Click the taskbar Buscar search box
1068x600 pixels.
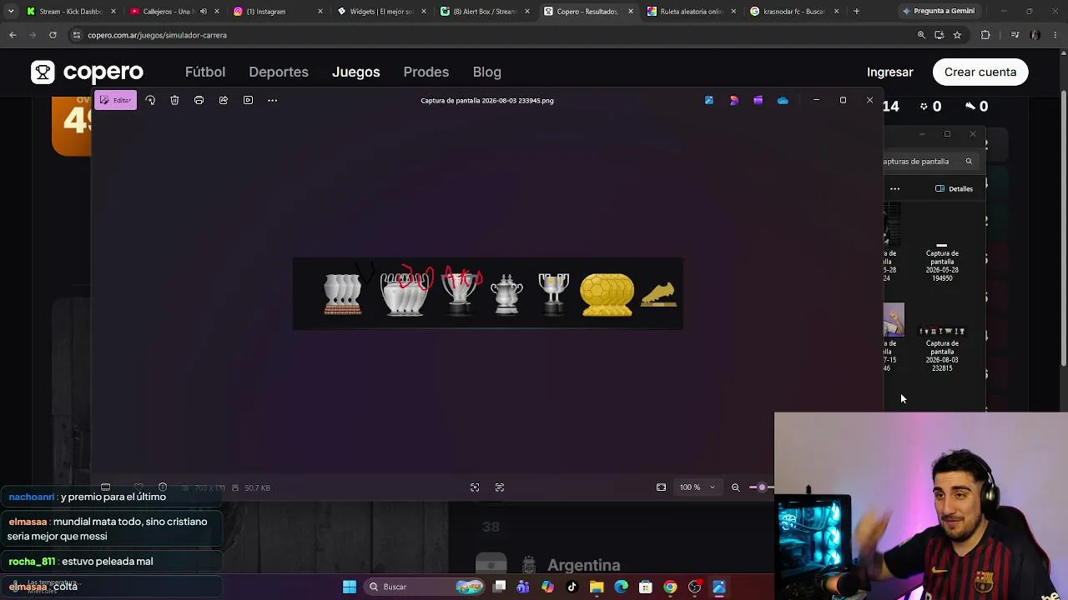point(425,587)
